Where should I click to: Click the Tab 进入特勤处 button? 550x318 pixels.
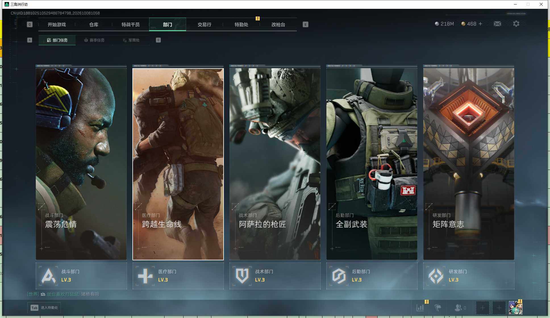44,308
